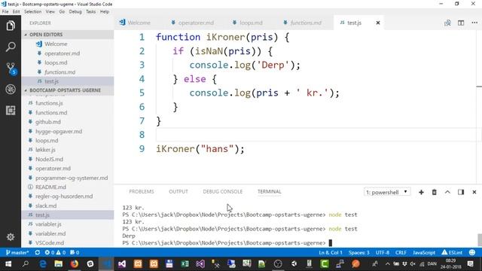This screenshot has height=271, width=482.
Task: Open the Go menu
Action: tap(62, 12)
